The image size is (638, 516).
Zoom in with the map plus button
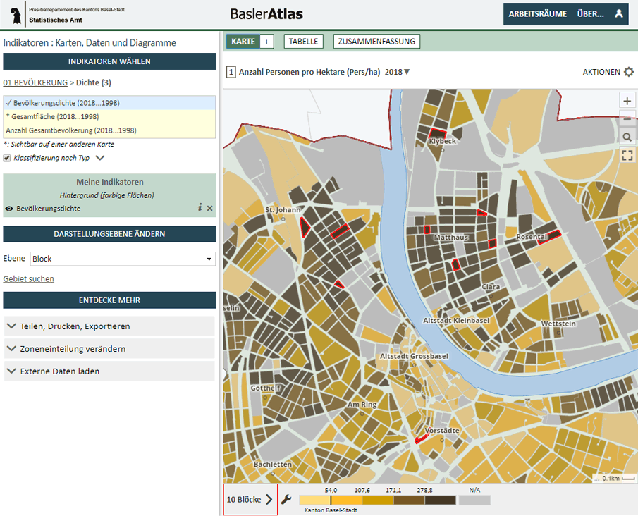click(x=627, y=101)
